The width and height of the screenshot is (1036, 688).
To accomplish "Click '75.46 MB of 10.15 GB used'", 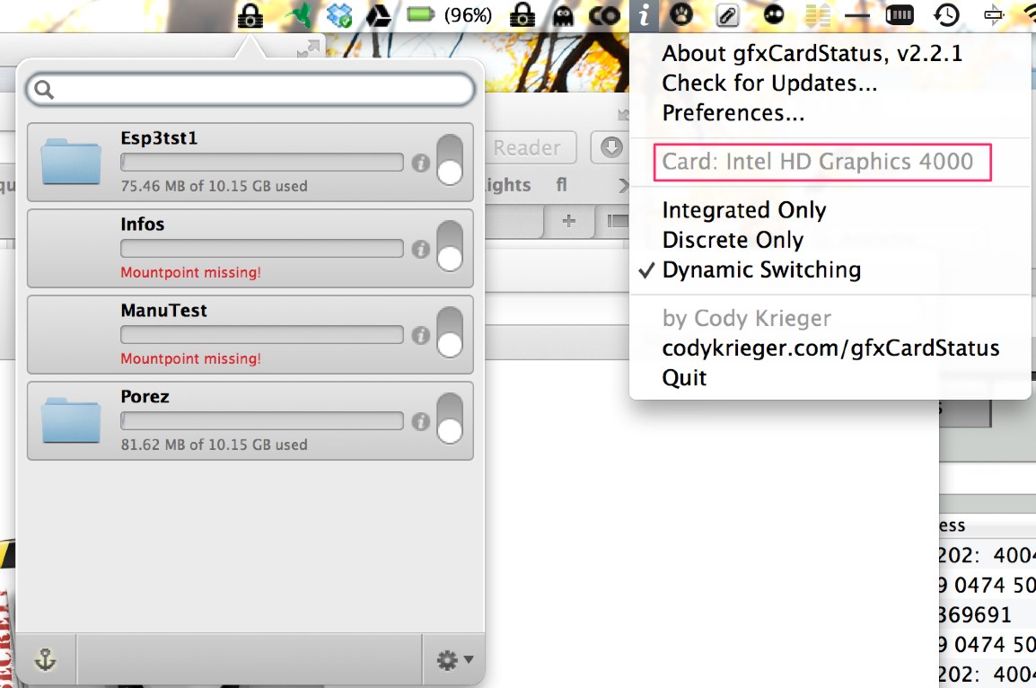I will [x=214, y=186].
